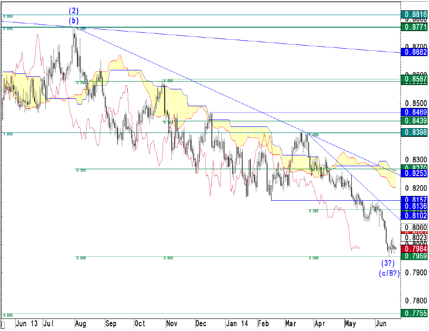Select the 0.8587 green price label

[414, 79]
